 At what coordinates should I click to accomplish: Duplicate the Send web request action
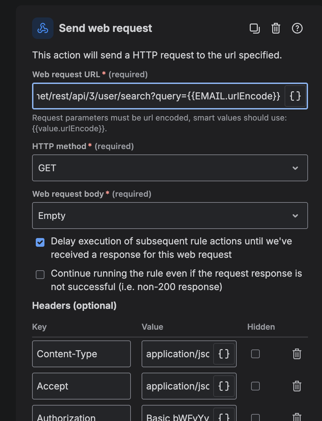(x=255, y=28)
